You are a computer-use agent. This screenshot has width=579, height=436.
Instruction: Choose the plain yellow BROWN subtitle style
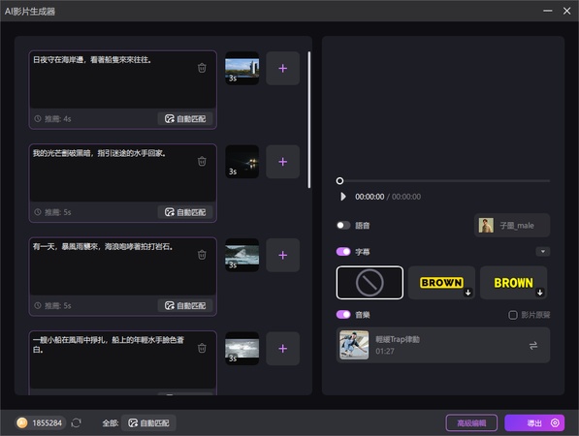513,283
